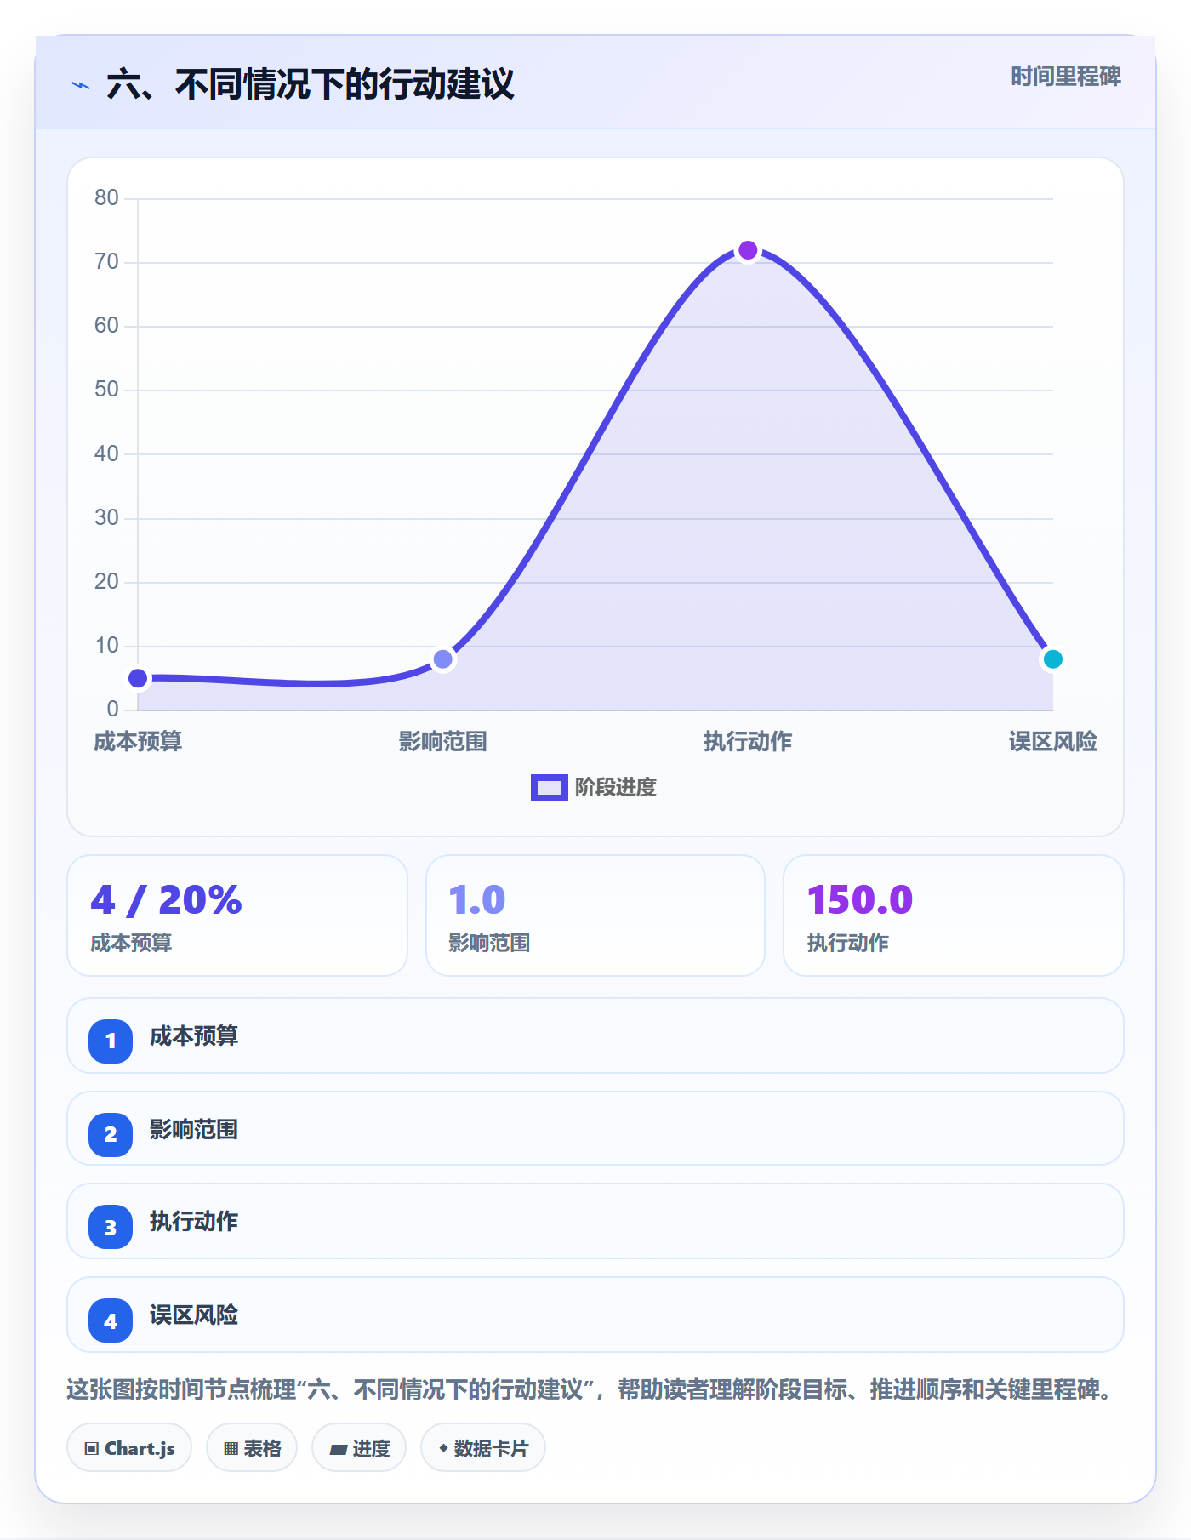1191x1540 pixels.
Task: Click the y-axis tick label 80
Action: (106, 198)
